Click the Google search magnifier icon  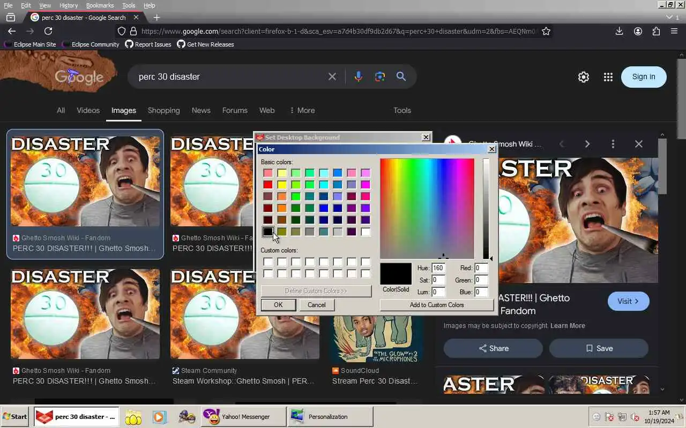(401, 77)
